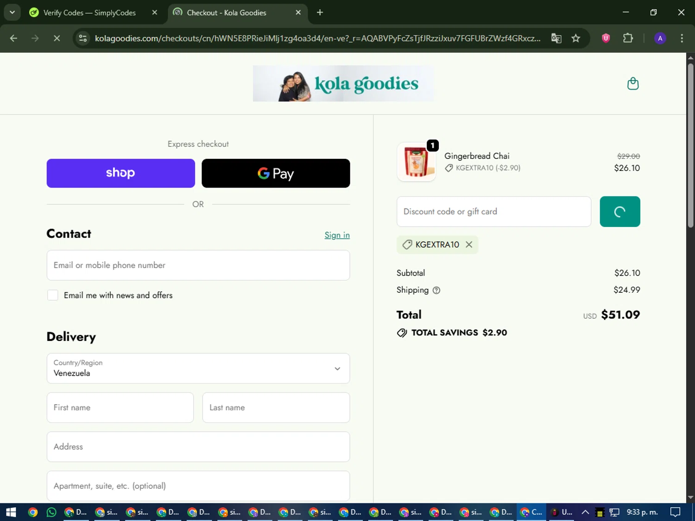This screenshot has width=695, height=521.
Task: Click the Kola Goodies logo banner
Action: coord(343,84)
